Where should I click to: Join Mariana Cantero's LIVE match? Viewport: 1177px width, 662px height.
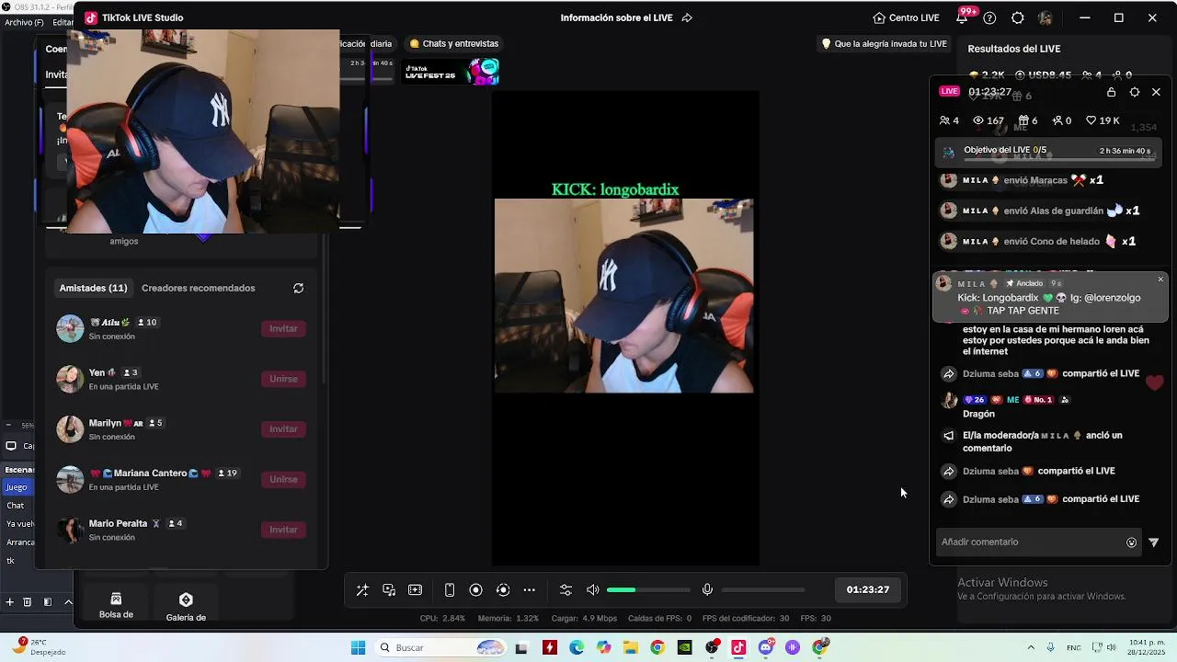pyautogui.click(x=283, y=479)
